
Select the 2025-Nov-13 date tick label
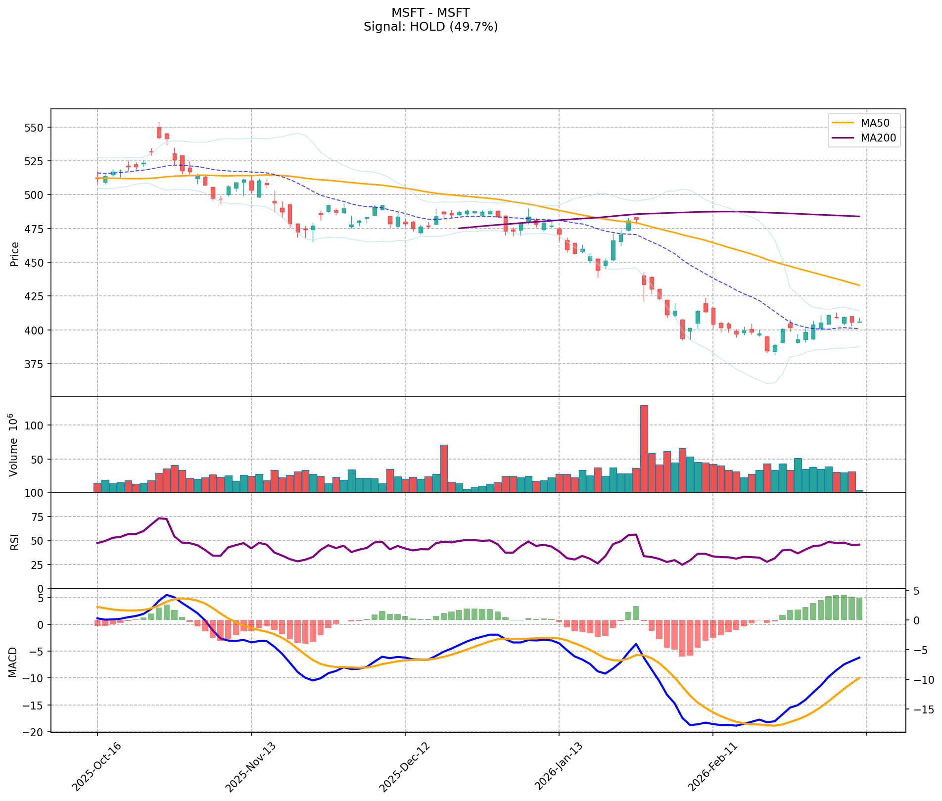pyautogui.click(x=250, y=766)
